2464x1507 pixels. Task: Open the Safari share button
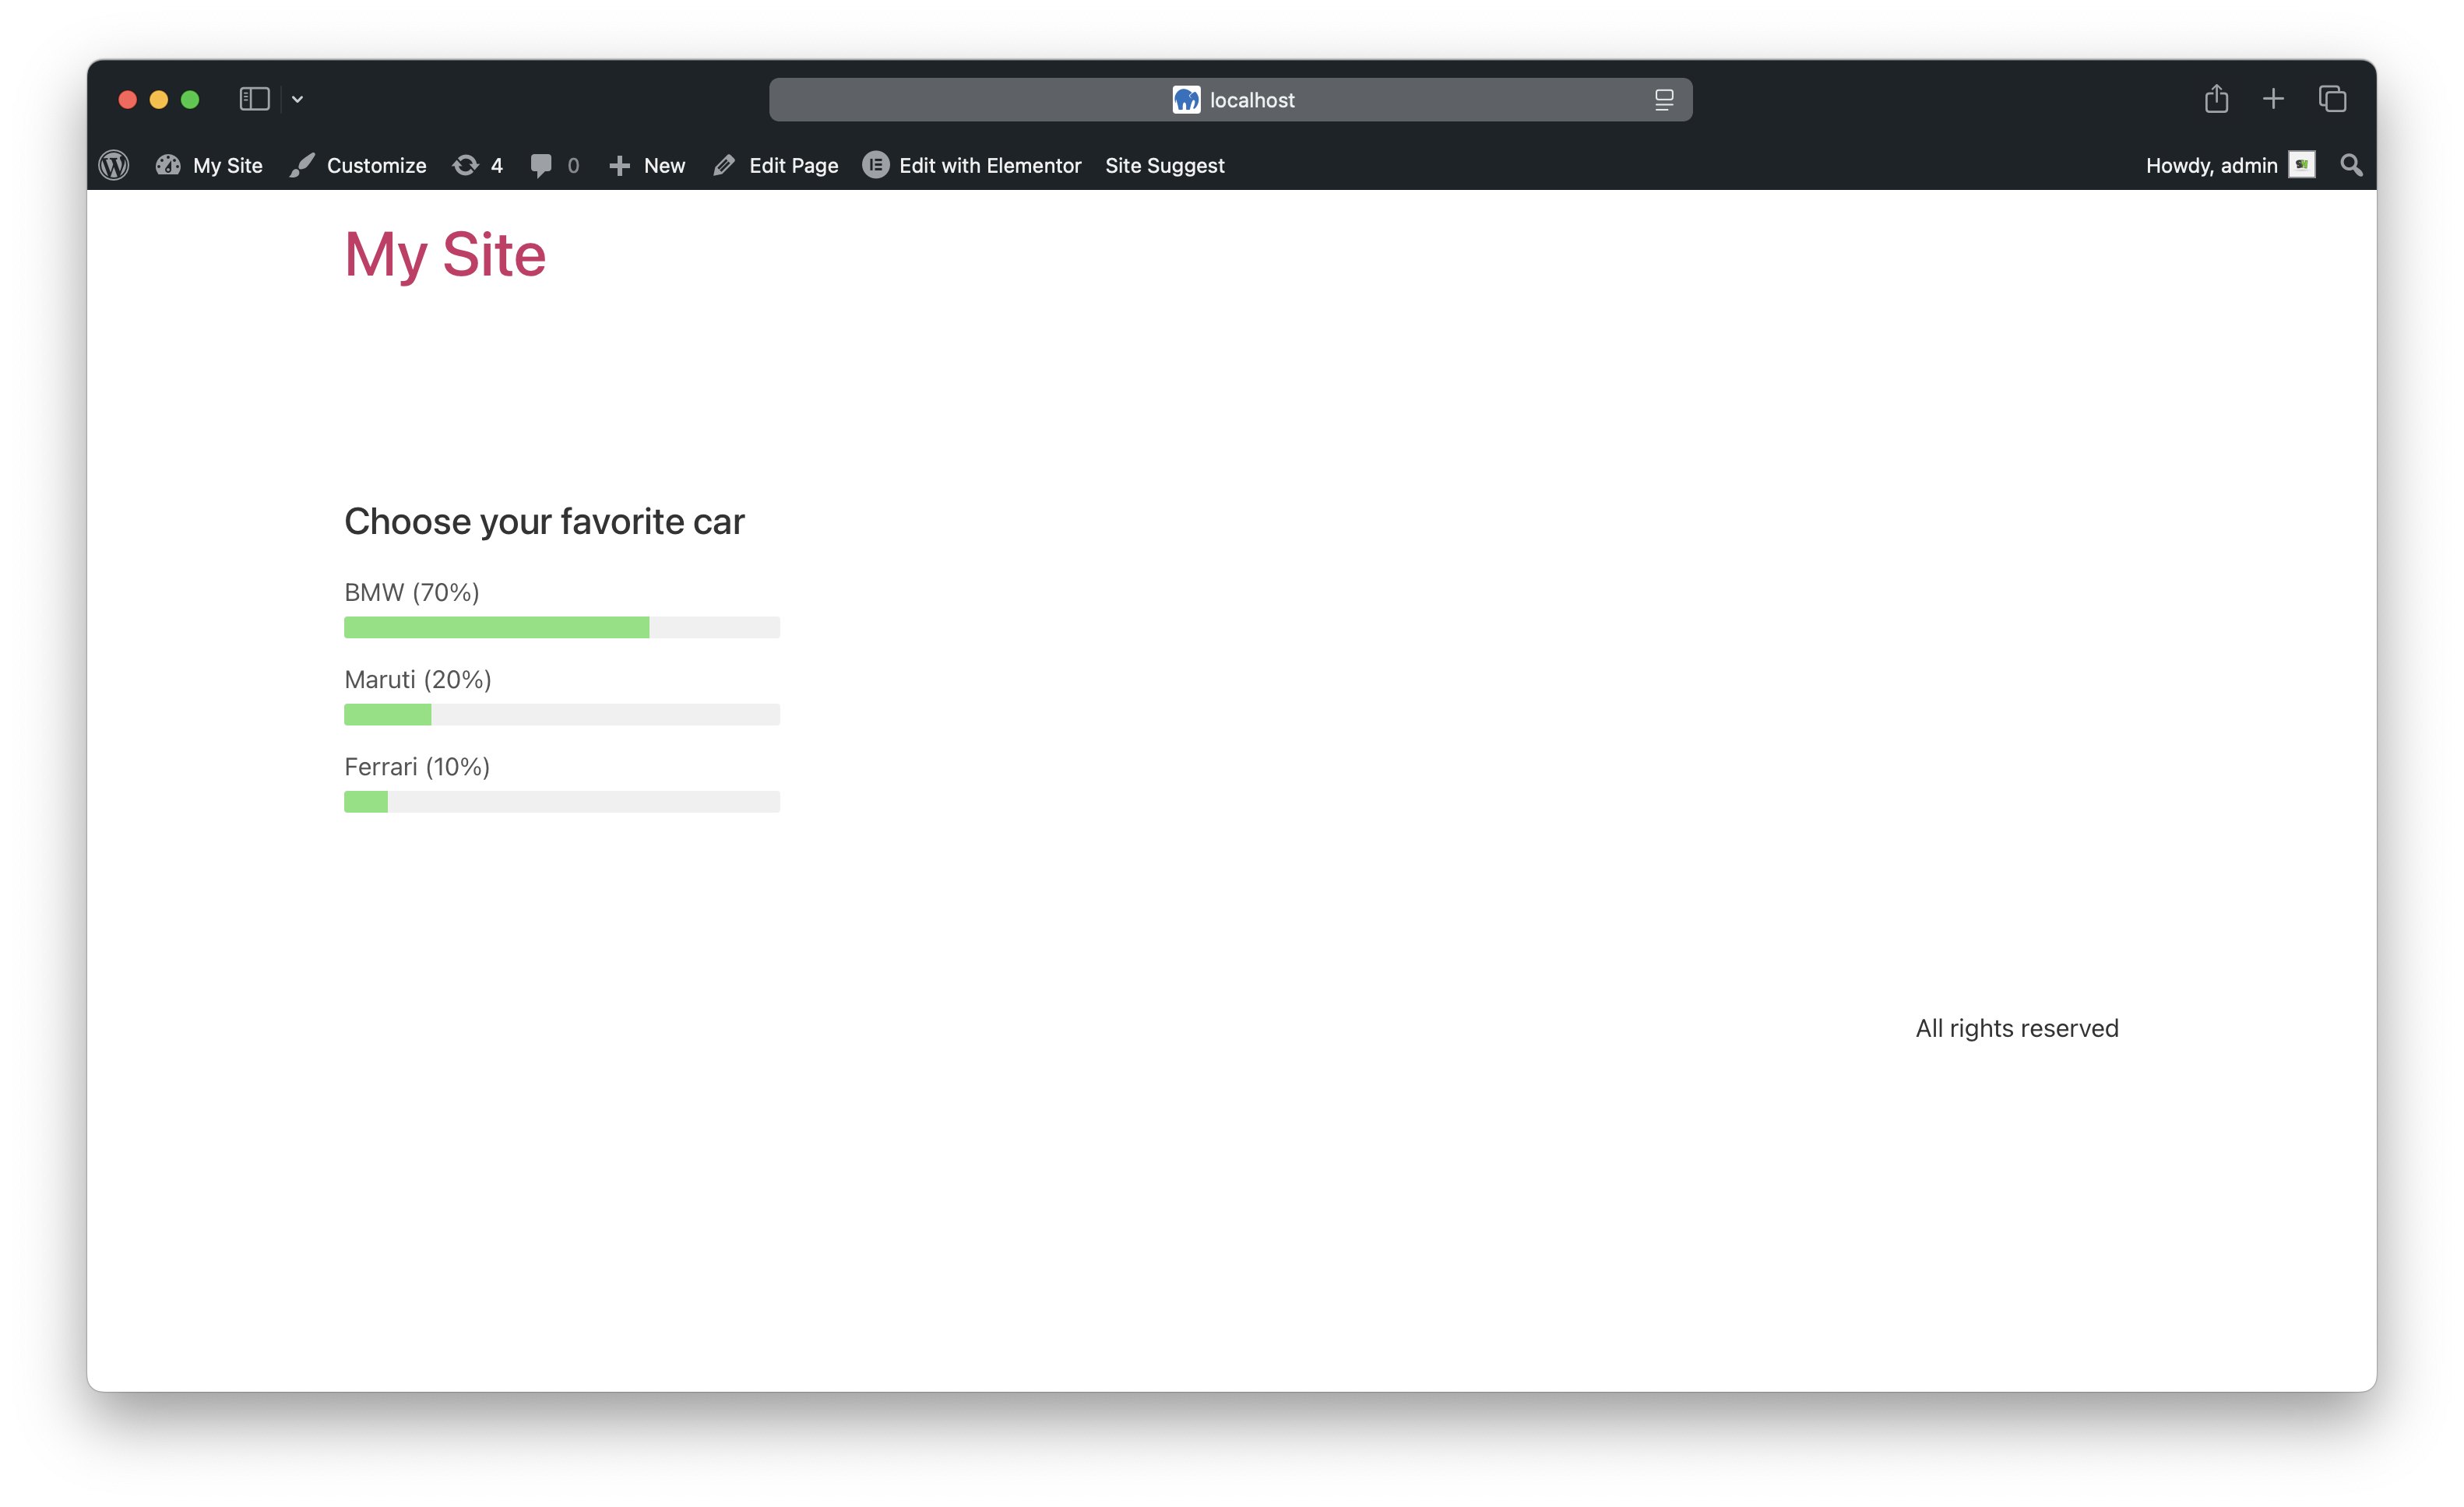pyautogui.click(x=2216, y=98)
